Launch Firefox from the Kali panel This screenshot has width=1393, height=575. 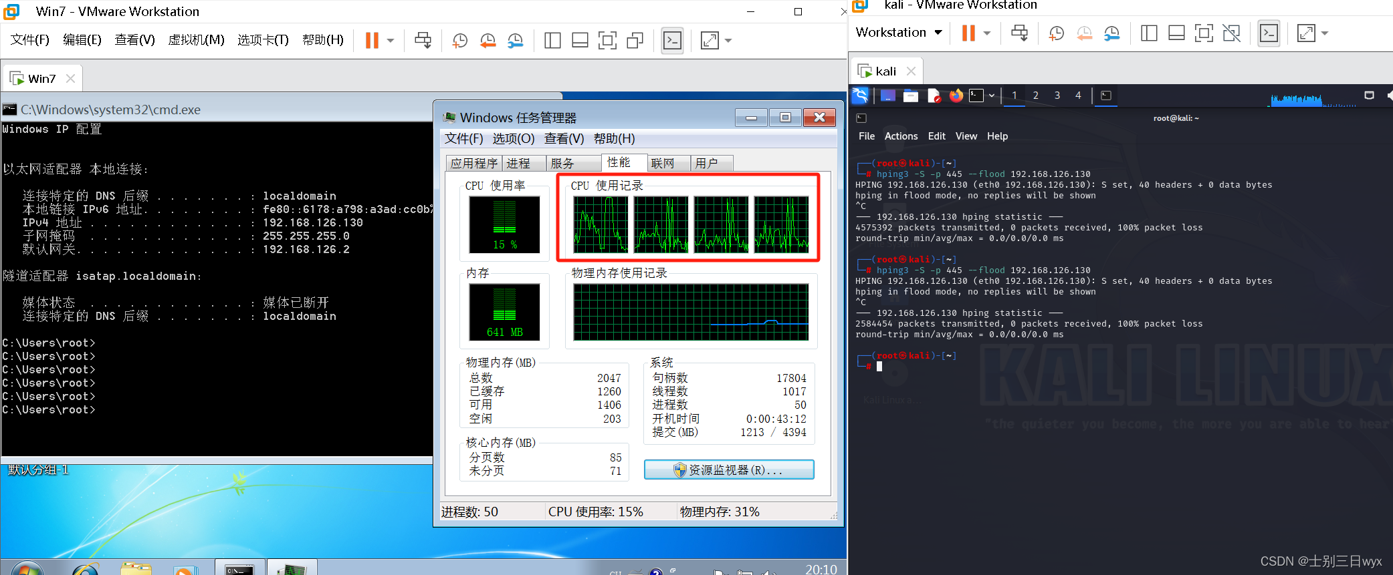pyautogui.click(x=956, y=95)
